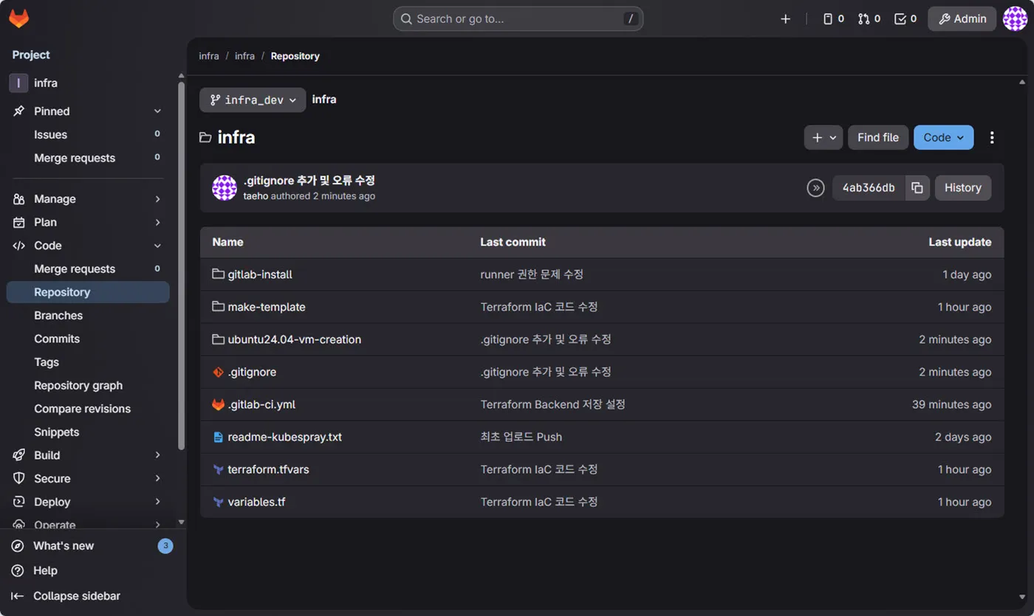Click the pin icon next to Pinned
Viewport: 1034px width, 616px height.
pos(19,111)
